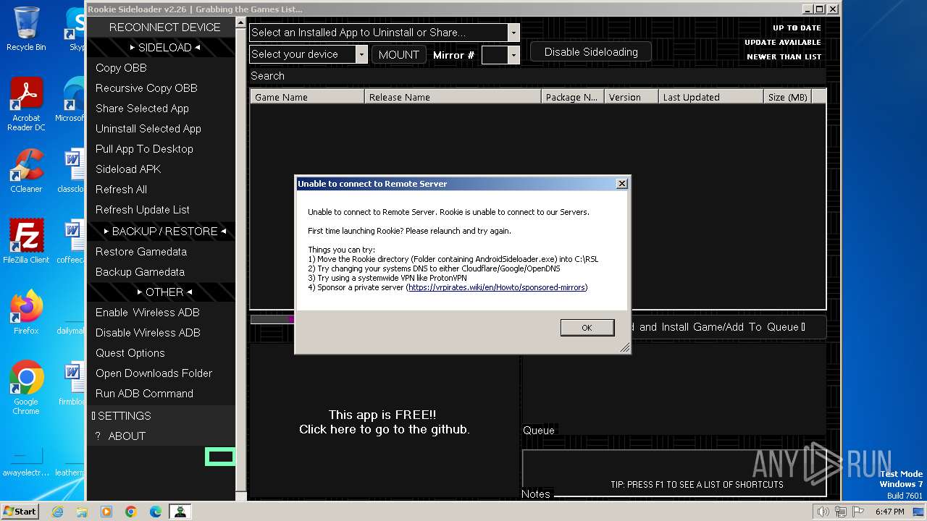Open the coffeeca Word document icon
This screenshot has height=521, width=927.
pos(71,242)
